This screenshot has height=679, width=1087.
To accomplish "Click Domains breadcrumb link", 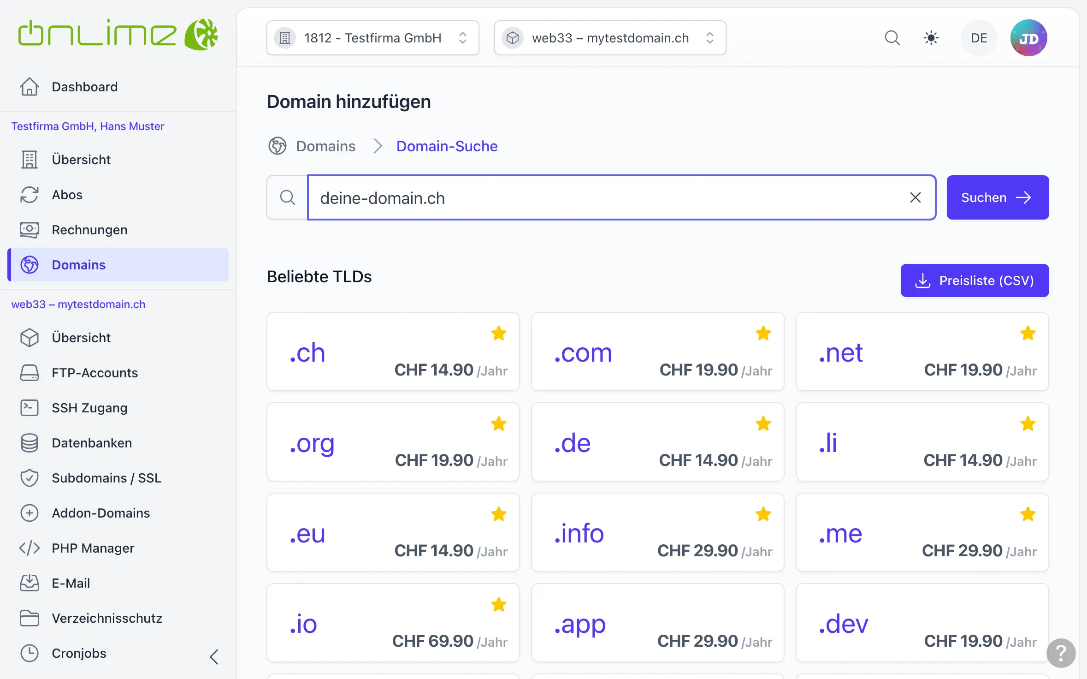I will pos(325,146).
